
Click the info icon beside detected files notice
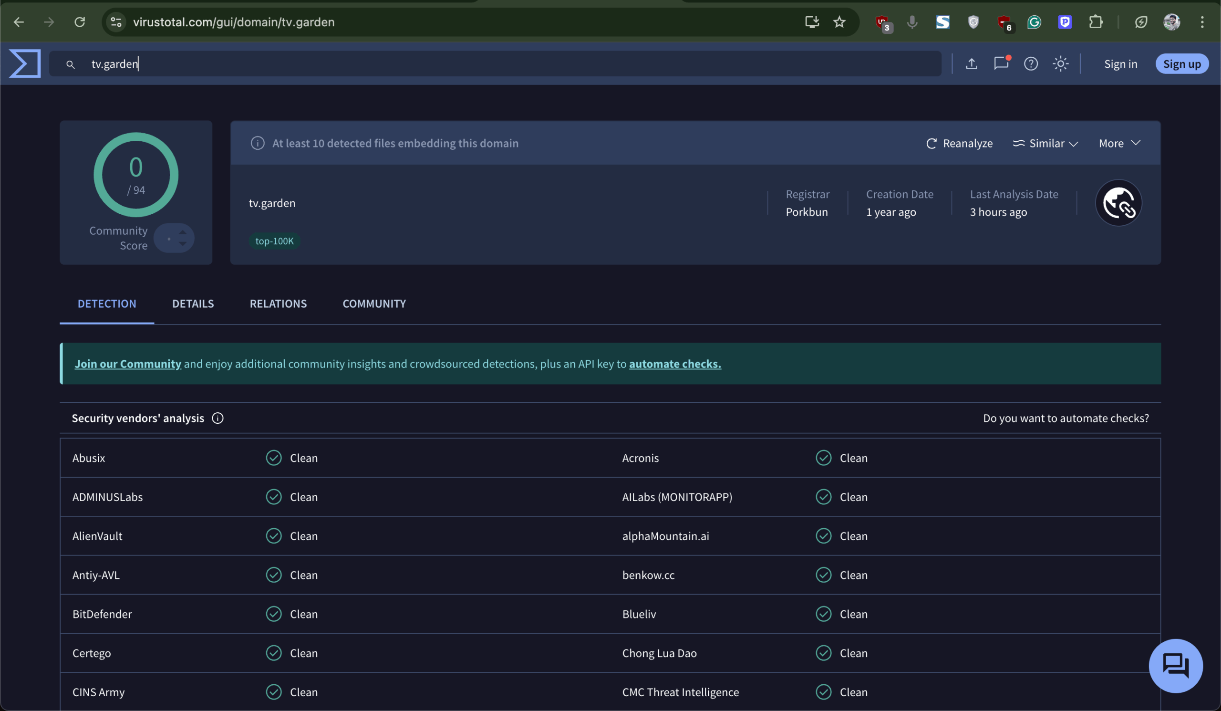click(x=258, y=143)
